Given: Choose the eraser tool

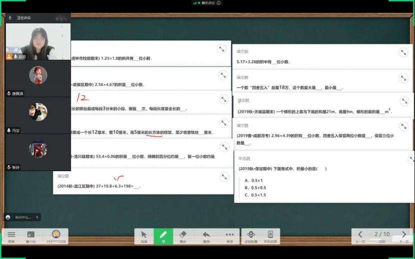Looking at the screenshot, I should (182, 236).
